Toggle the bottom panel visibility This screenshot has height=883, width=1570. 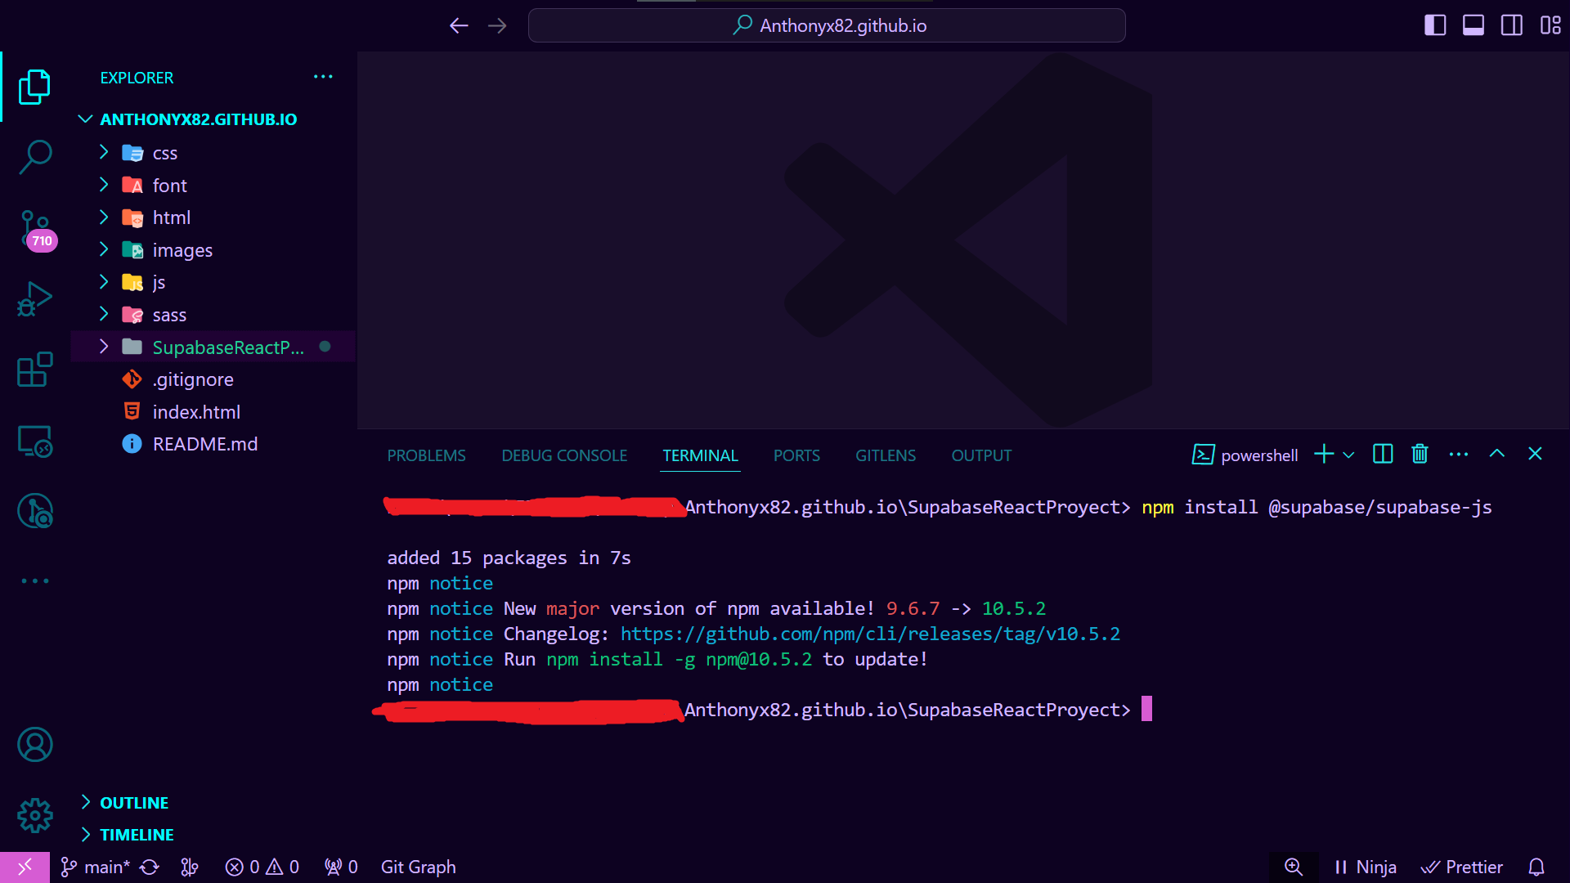pyautogui.click(x=1474, y=25)
